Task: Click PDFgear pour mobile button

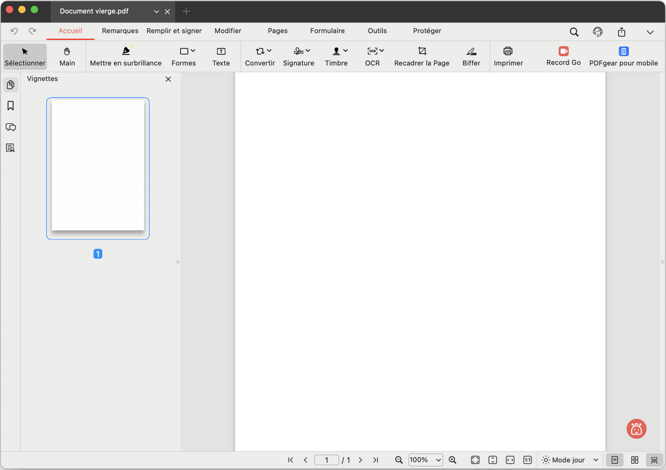Action: [623, 56]
